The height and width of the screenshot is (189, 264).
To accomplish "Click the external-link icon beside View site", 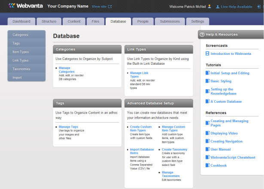I will [110, 6].
